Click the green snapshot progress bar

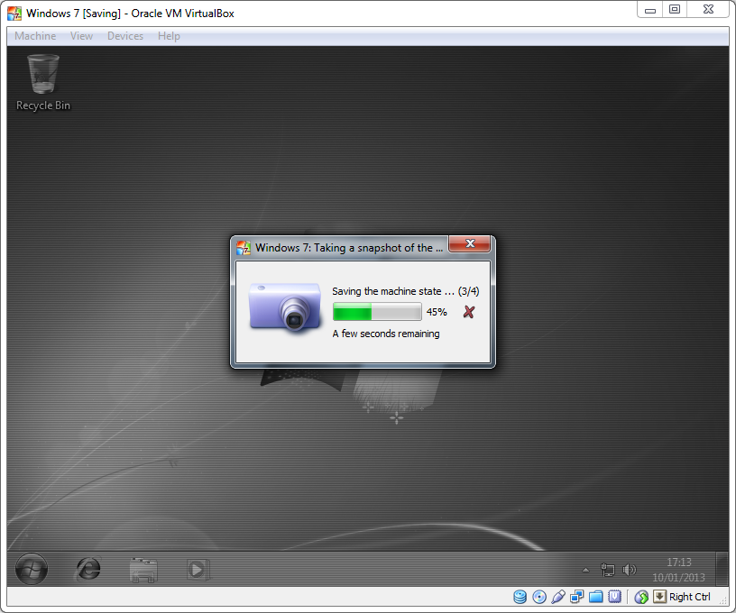click(377, 312)
